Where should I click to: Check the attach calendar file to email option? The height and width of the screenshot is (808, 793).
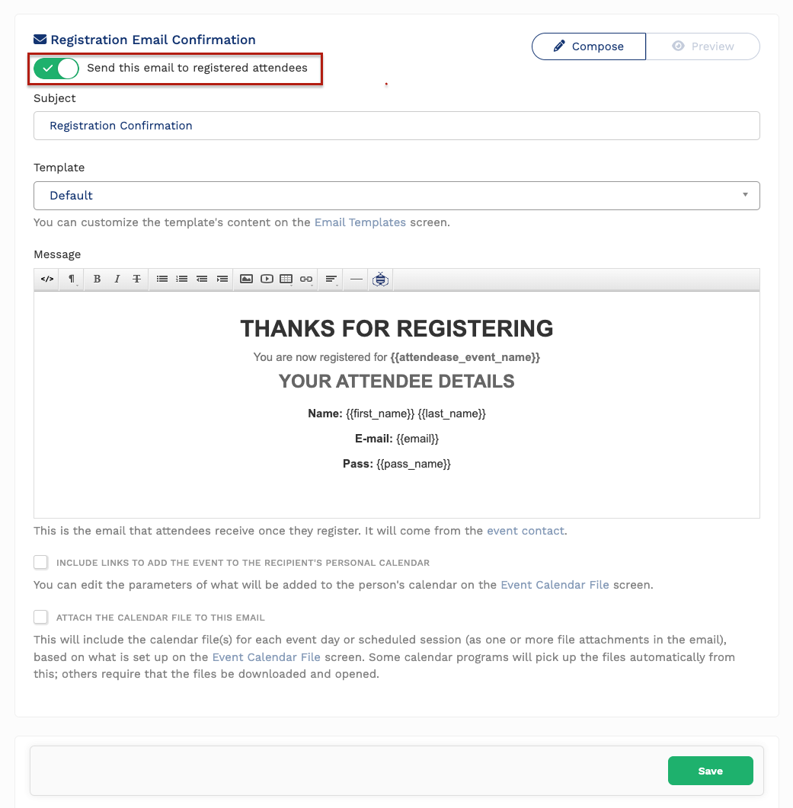click(x=41, y=617)
